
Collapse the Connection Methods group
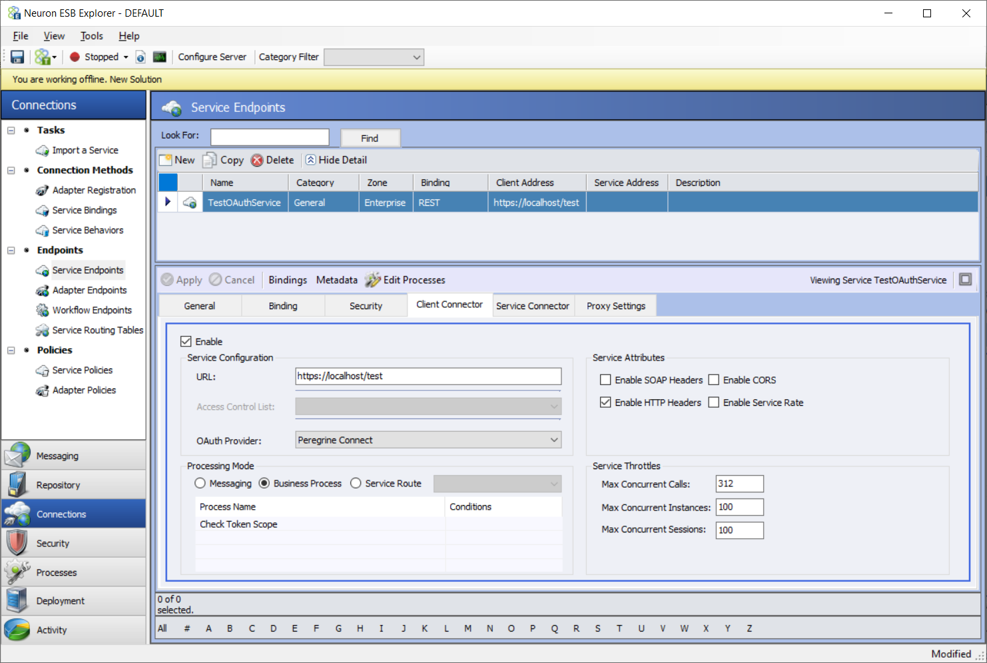[11, 171]
